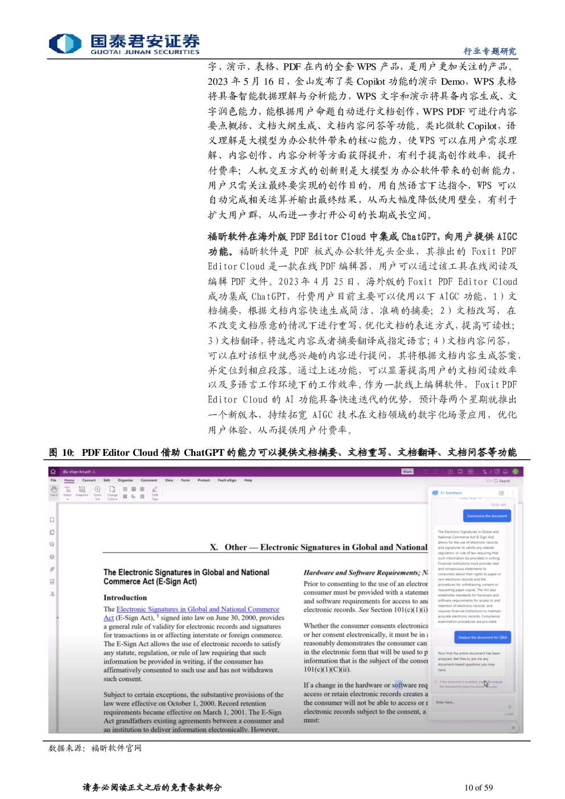Click the Enter here chat input
The image size is (565, 799).
tap(473, 704)
